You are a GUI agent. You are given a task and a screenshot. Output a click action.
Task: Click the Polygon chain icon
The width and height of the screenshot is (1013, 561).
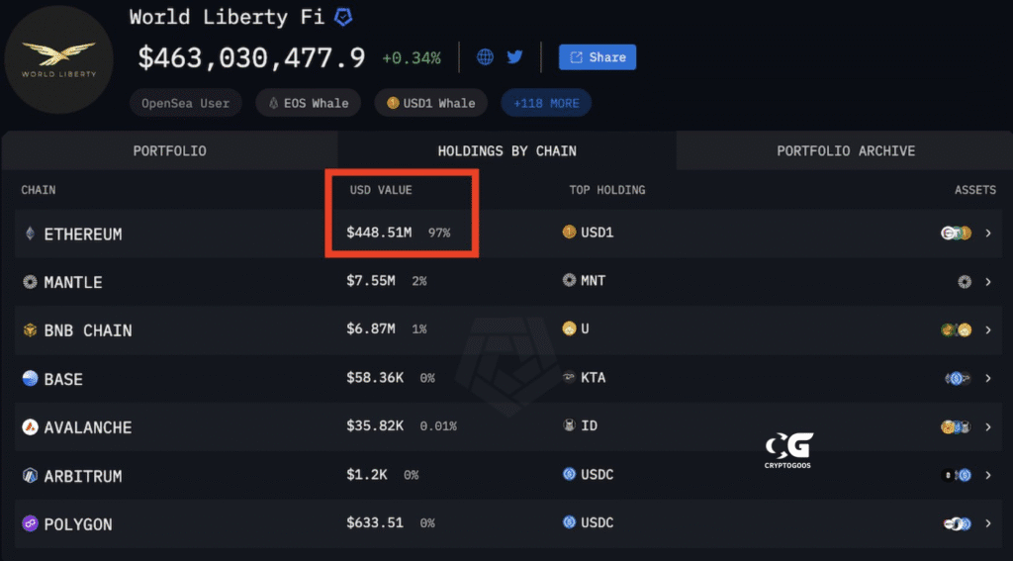pyautogui.click(x=30, y=523)
